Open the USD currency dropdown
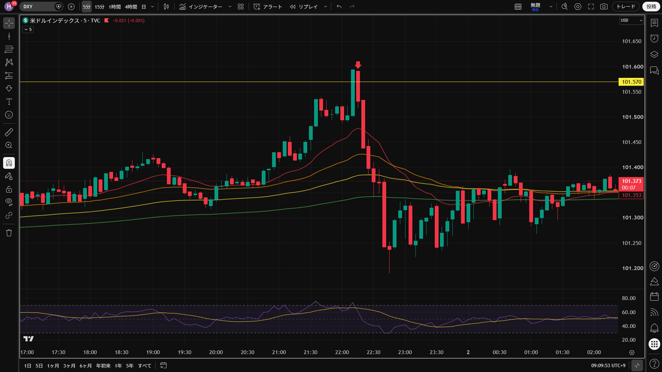662x372 pixels. click(x=631, y=20)
